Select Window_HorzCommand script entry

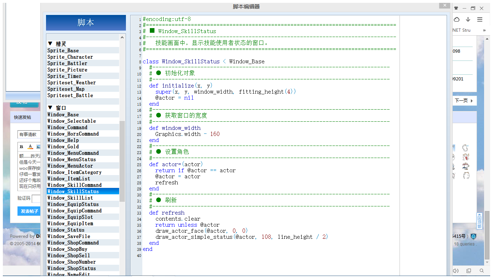83,134
